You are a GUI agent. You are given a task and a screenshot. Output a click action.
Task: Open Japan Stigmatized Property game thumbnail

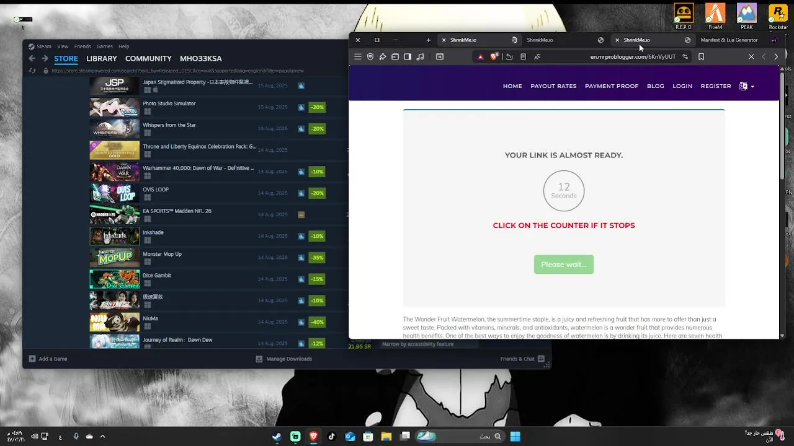click(x=115, y=86)
